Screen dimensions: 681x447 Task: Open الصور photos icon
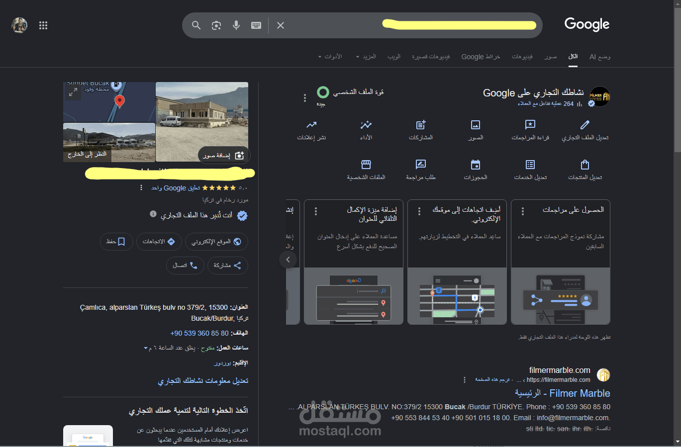pyautogui.click(x=476, y=125)
